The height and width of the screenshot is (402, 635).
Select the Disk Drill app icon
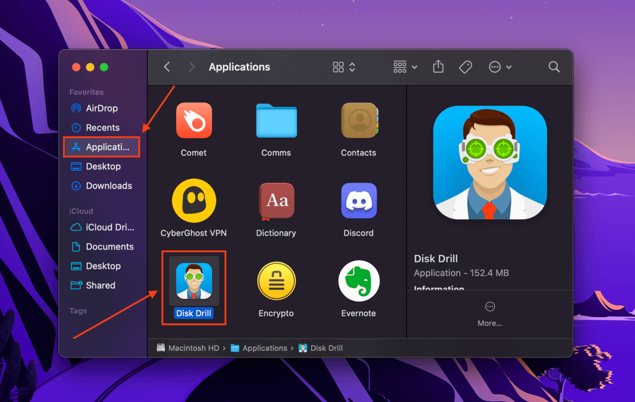(x=194, y=281)
